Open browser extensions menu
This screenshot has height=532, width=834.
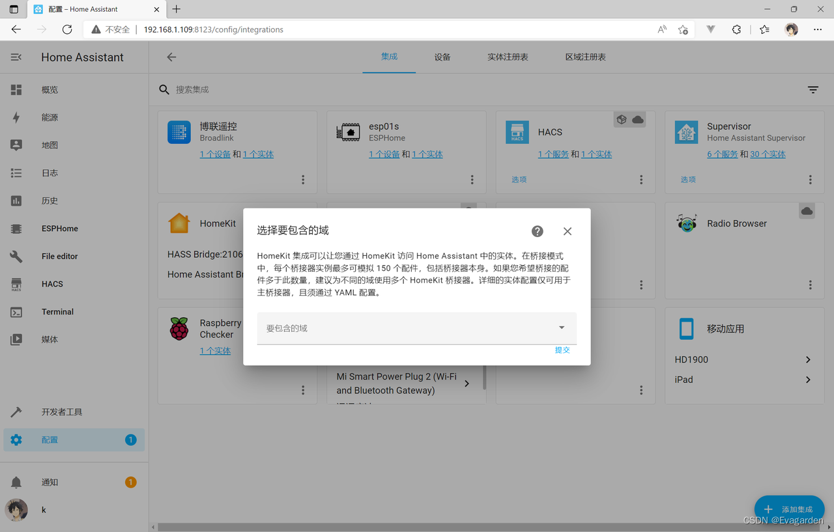(736, 29)
